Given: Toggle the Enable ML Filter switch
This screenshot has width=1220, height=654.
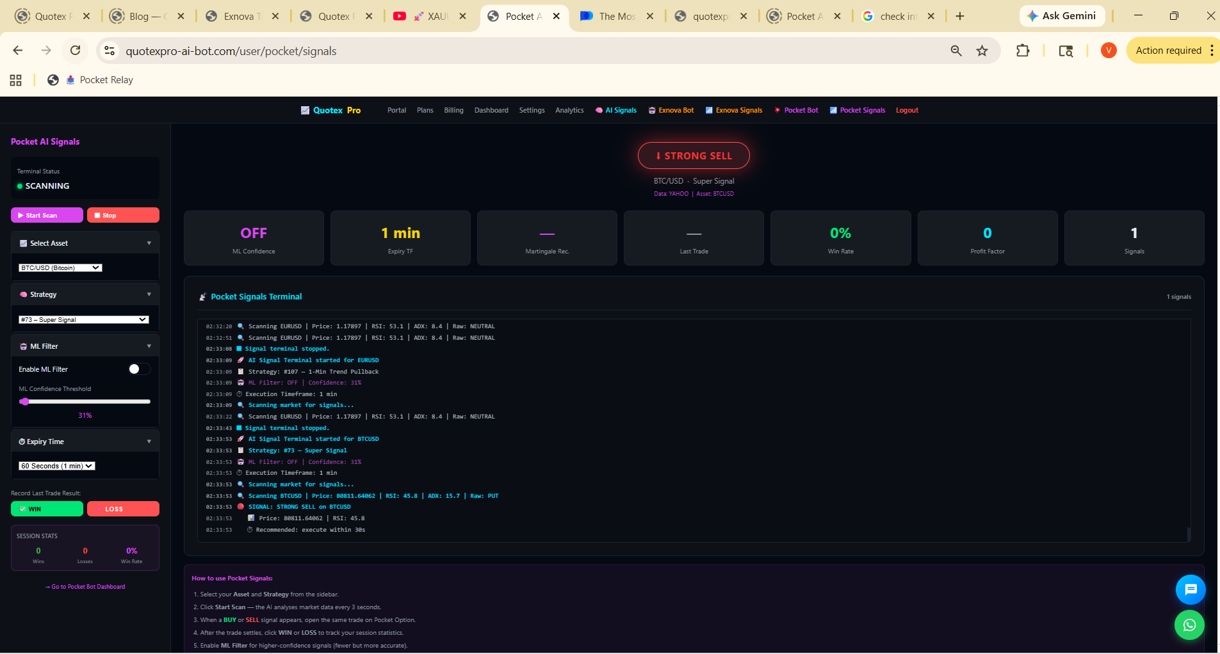Looking at the screenshot, I should (x=139, y=369).
